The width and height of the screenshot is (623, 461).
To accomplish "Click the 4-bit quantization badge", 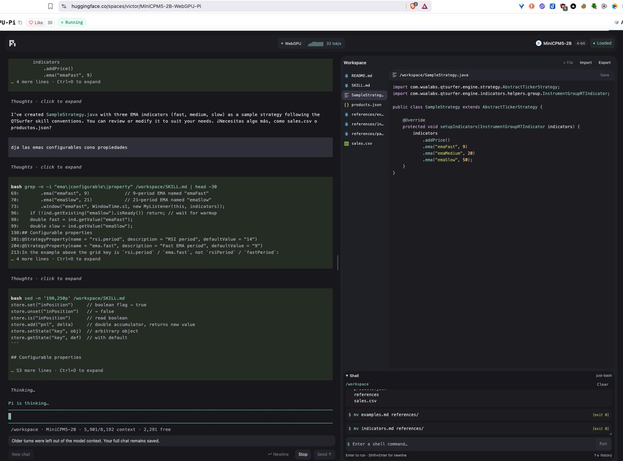I will click(x=581, y=44).
